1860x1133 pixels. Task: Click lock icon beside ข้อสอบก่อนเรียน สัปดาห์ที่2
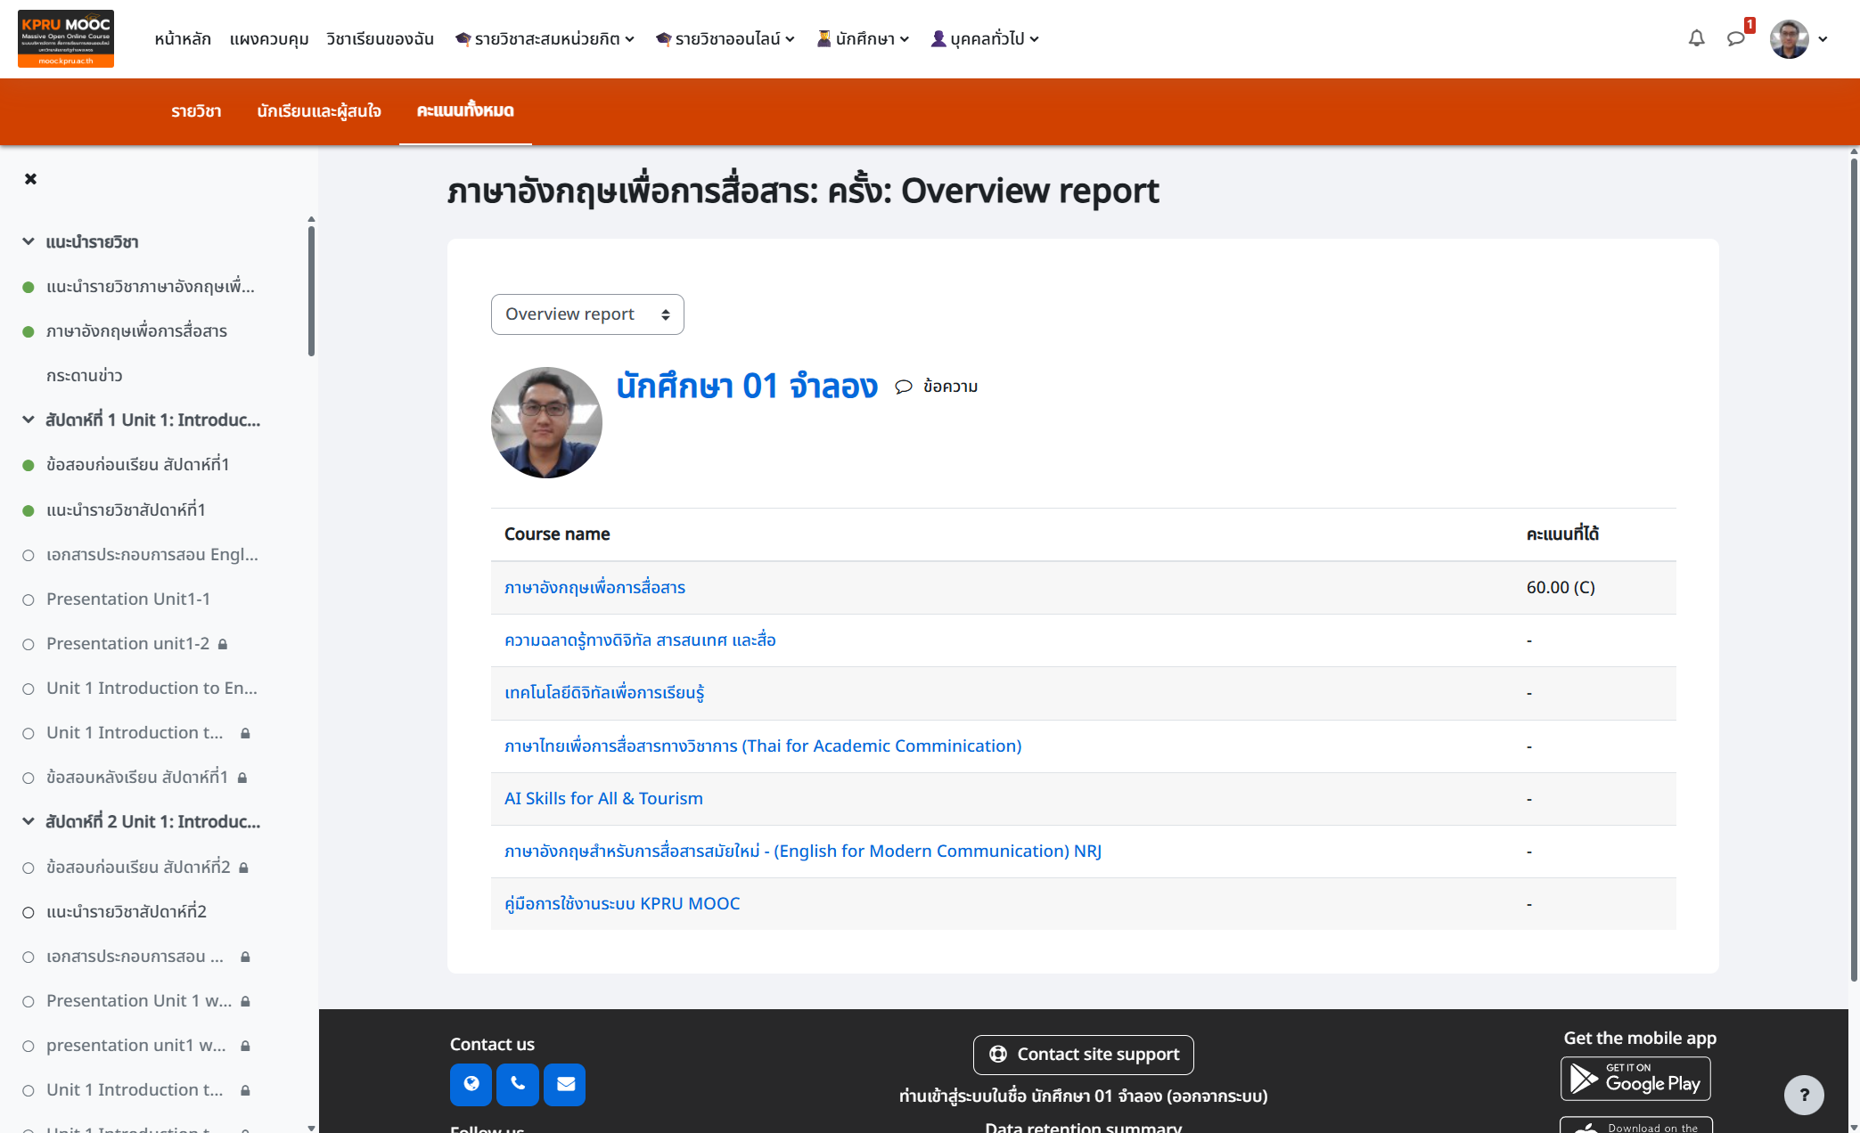point(243,868)
